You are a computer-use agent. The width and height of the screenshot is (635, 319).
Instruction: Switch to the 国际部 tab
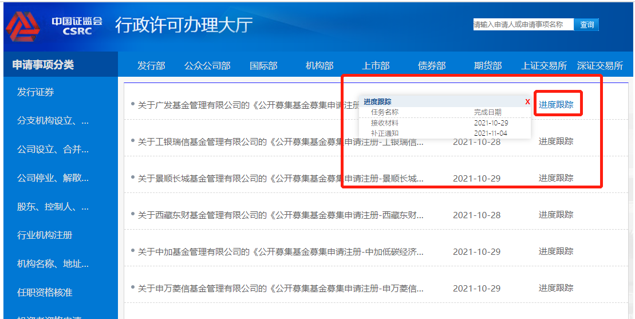click(263, 66)
